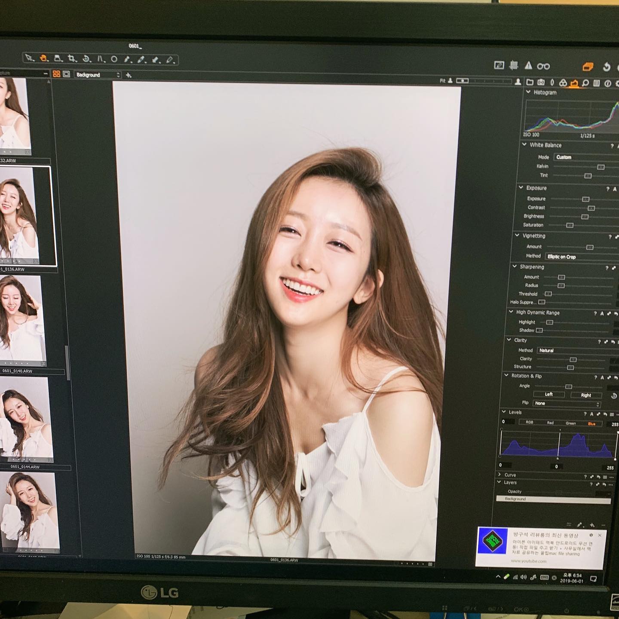The width and height of the screenshot is (619, 619).
Task: Open the Flip None dropdown
Action: point(566,403)
